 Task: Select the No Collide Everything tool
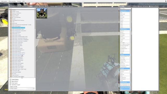click(125, 44)
